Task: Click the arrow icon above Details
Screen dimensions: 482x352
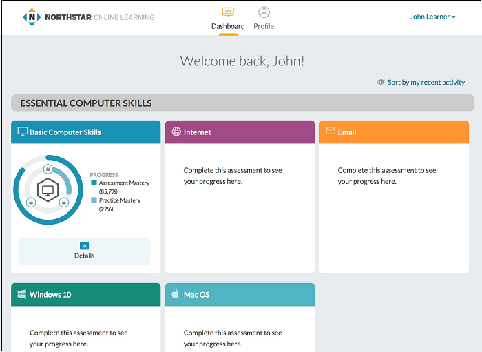Action: 84,246
